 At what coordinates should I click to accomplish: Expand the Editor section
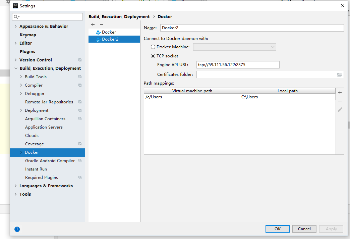[x=16, y=43]
